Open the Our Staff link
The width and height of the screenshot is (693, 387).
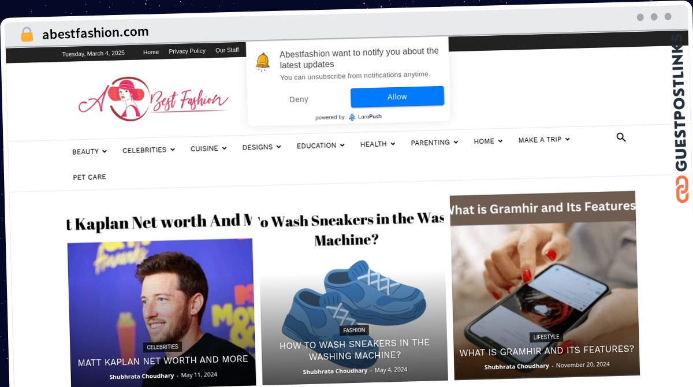(227, 50)
